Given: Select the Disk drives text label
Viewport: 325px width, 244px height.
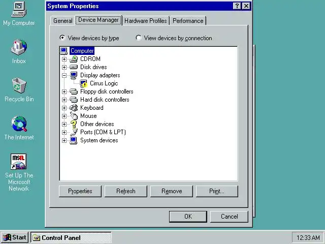Looking at the screenshot, I should coord(93,67).
